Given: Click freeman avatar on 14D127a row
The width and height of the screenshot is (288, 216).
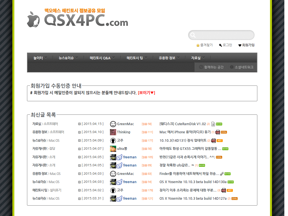Looking at the screenshot, I should tap(113, 199).
